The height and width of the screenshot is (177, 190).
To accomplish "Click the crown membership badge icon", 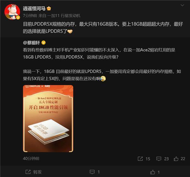I will point(49,8).
